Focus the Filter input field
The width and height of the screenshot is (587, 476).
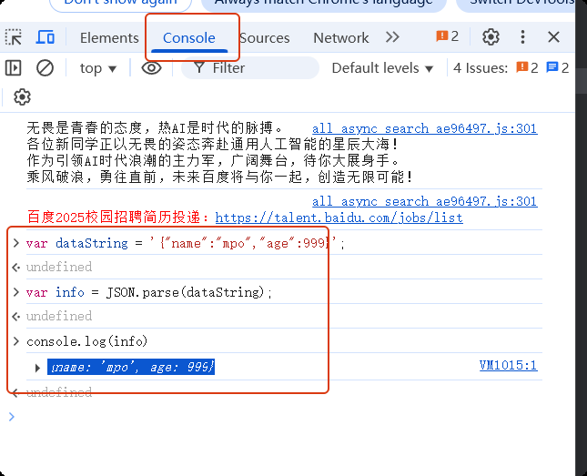250,68
